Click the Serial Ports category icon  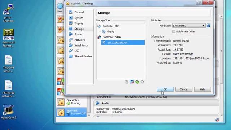pos(71,45)
